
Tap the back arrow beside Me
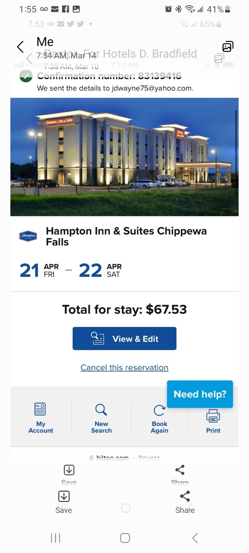pyautogui.click(x=20, y=47)
